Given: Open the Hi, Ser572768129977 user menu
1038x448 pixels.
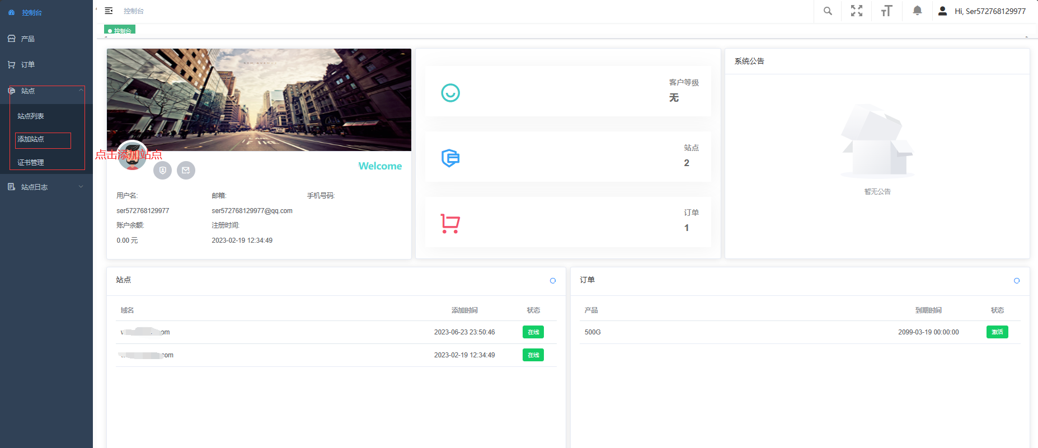Looking at the screenshot, I should click(x=983, y=11).
